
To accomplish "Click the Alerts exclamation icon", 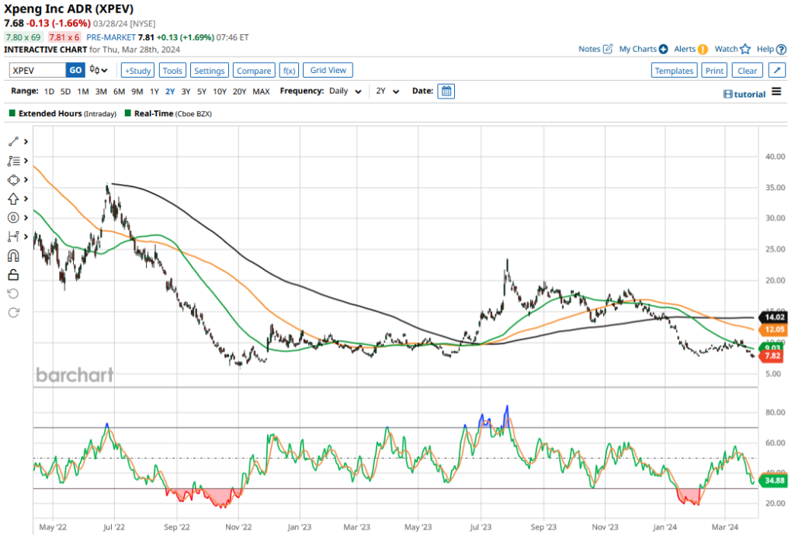I will pos(703,49).
